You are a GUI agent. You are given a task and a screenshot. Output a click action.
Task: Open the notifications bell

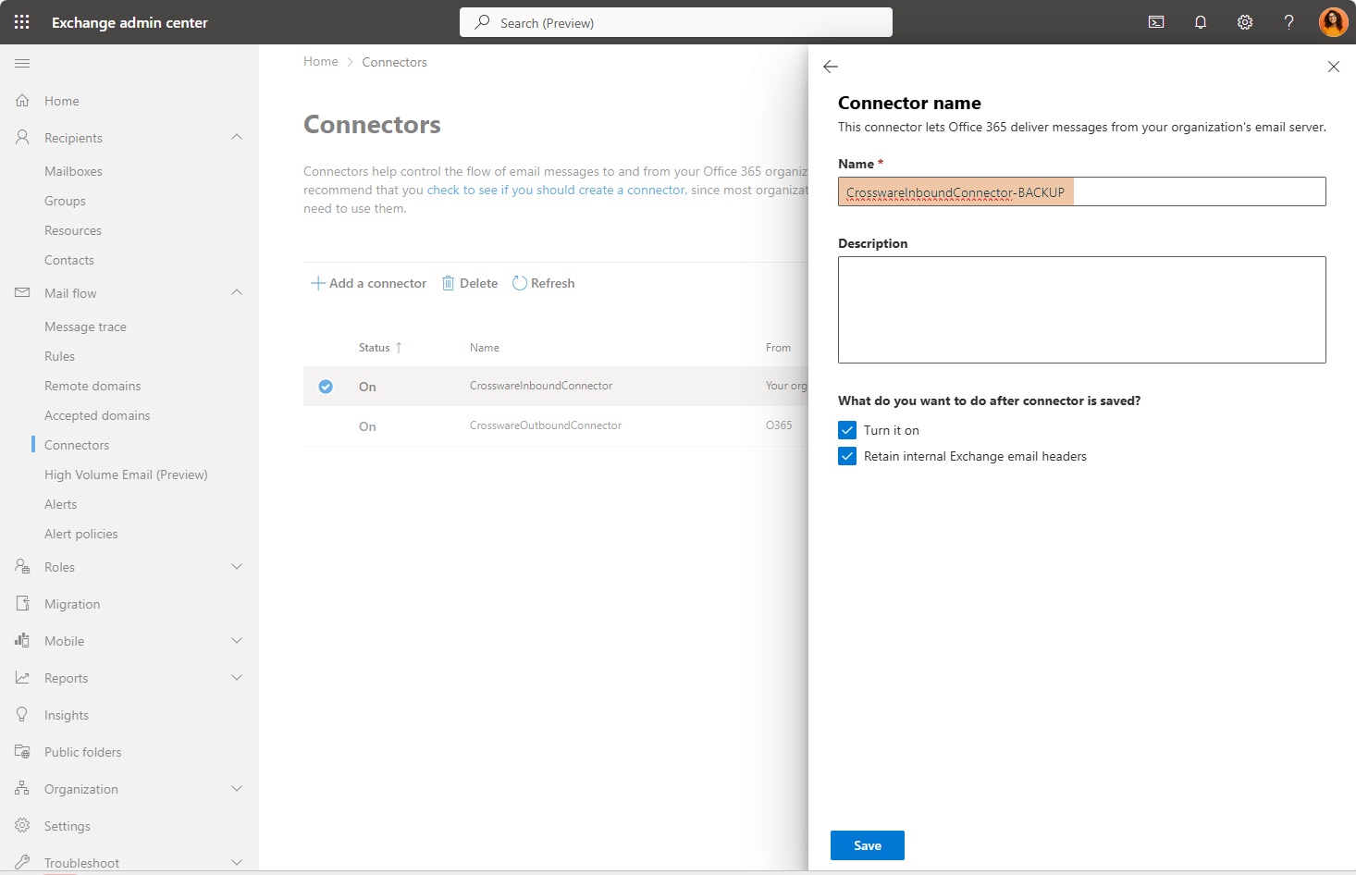click(x=1201, y=22)
